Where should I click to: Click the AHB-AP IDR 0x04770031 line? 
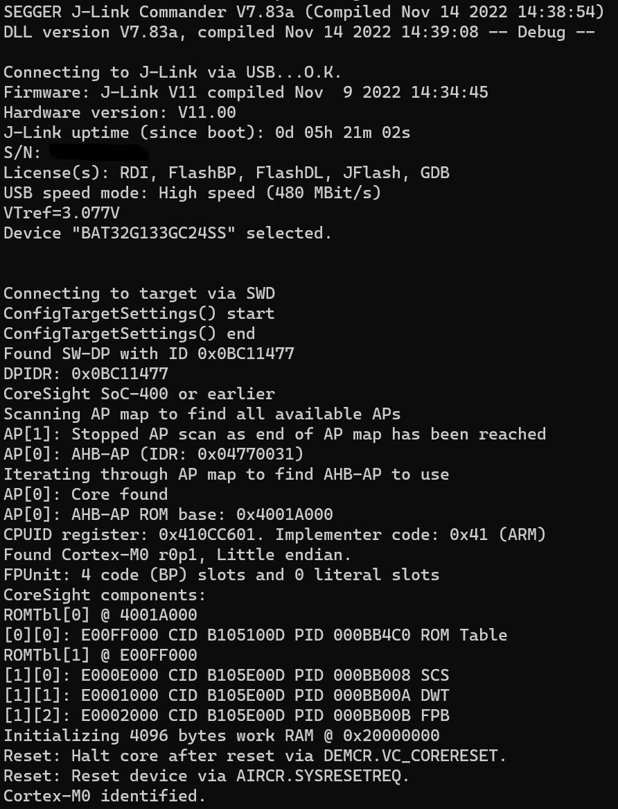pos(154,454)
